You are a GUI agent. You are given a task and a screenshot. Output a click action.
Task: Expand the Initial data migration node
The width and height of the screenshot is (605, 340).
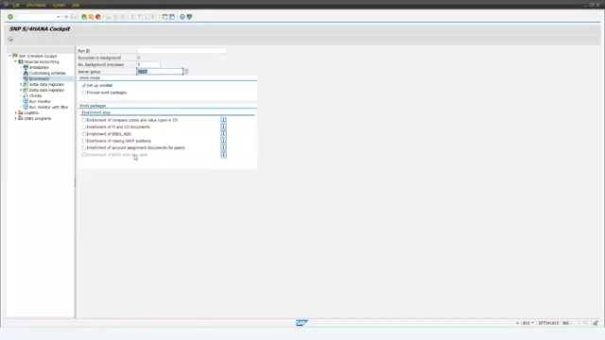(x=21, y=84)
